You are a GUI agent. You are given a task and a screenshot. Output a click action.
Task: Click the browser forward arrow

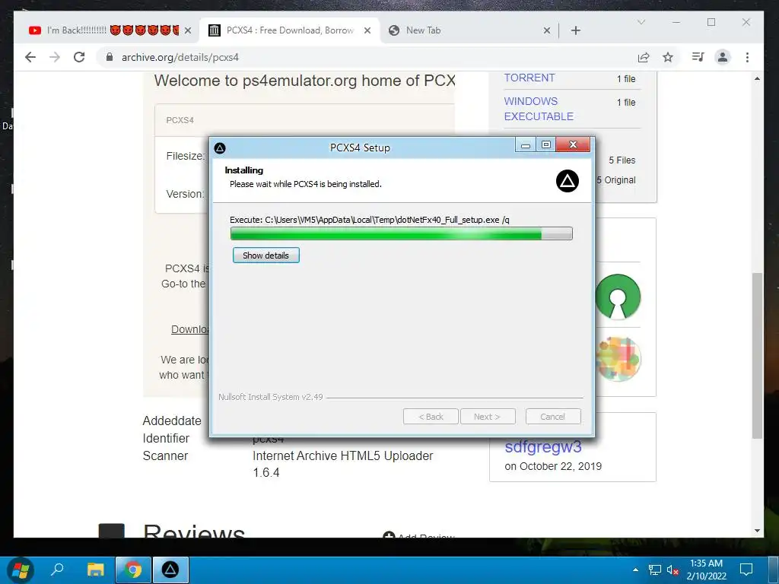55,57
